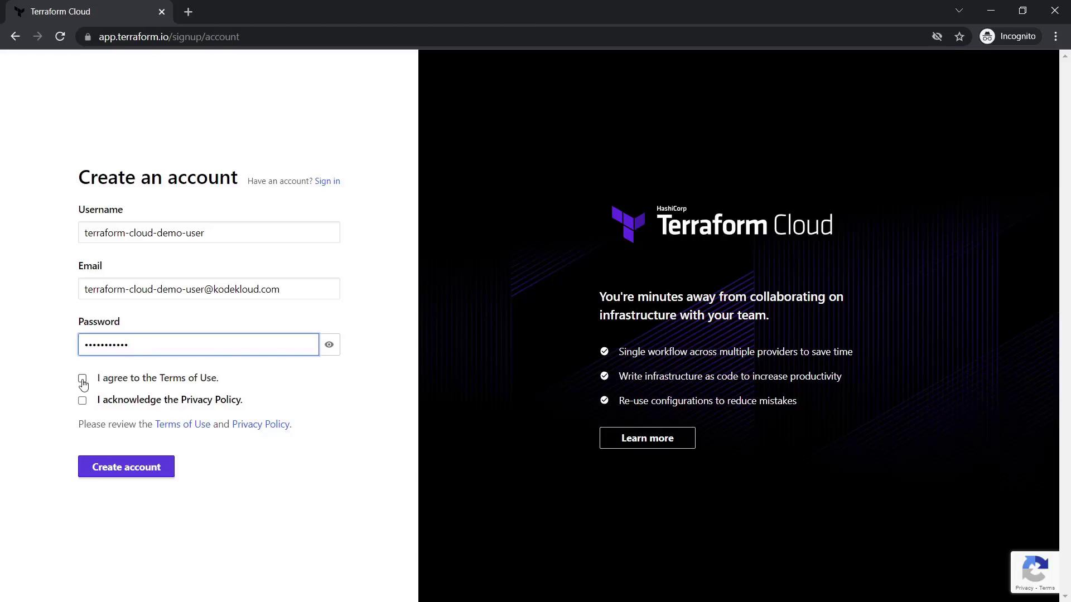Image resolution: width=1071 pixels, height=602 pixels.
Task: Close the Terraform Cloud tab
Action: [x=162, y=12]
